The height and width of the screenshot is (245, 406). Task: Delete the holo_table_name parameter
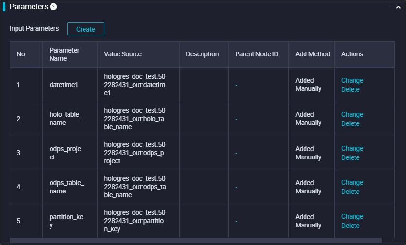tap(350, 123)
